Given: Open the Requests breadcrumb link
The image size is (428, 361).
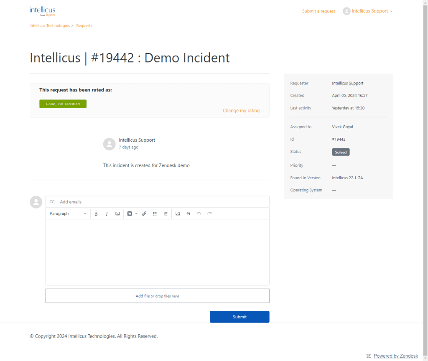Looking at the screenshot, I should 84,25.
